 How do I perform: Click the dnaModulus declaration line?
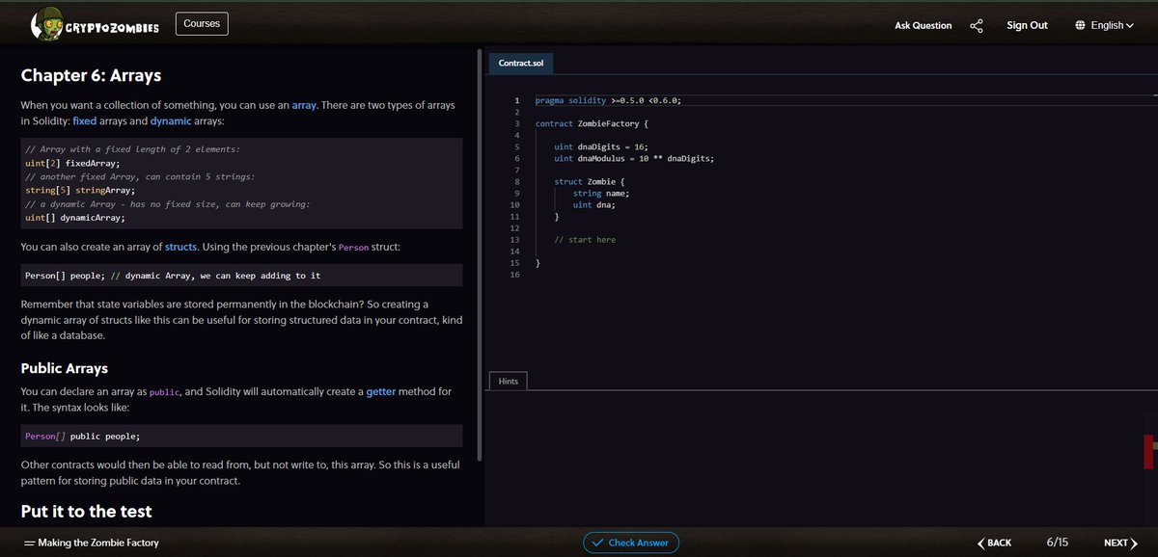pyautogui.click(x=634, y=158)
